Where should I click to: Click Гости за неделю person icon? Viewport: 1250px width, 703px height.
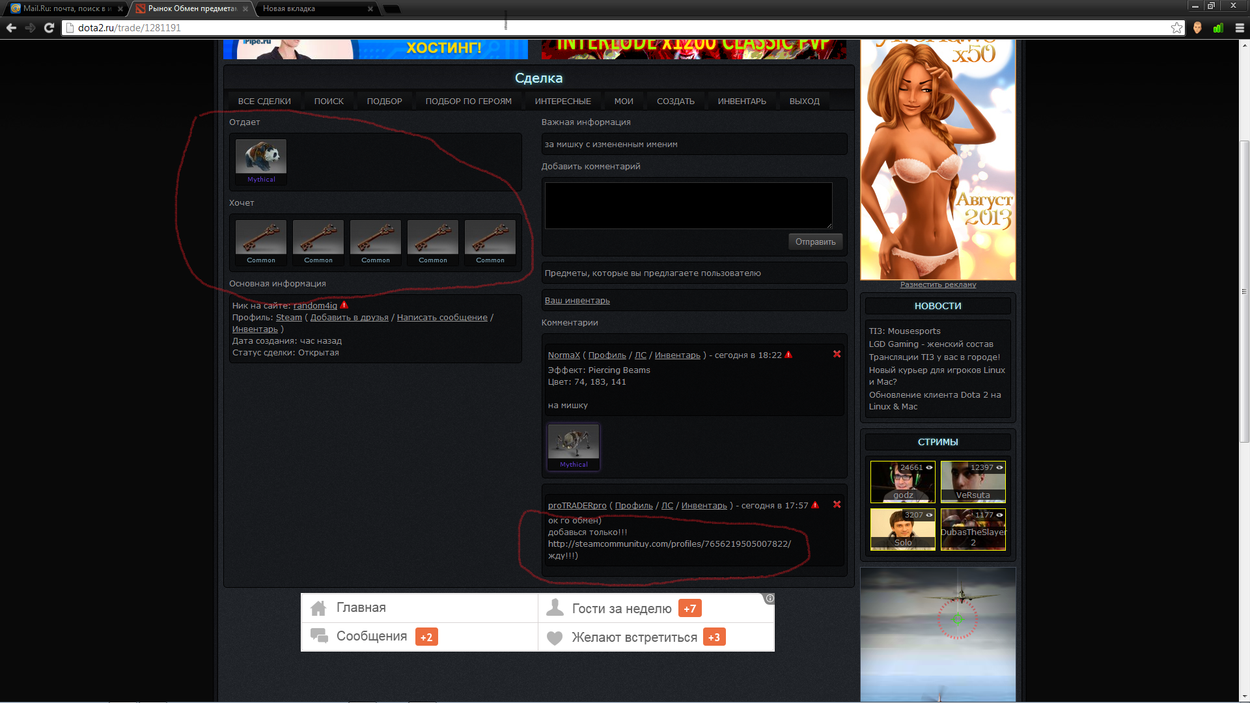click(555, 607)
